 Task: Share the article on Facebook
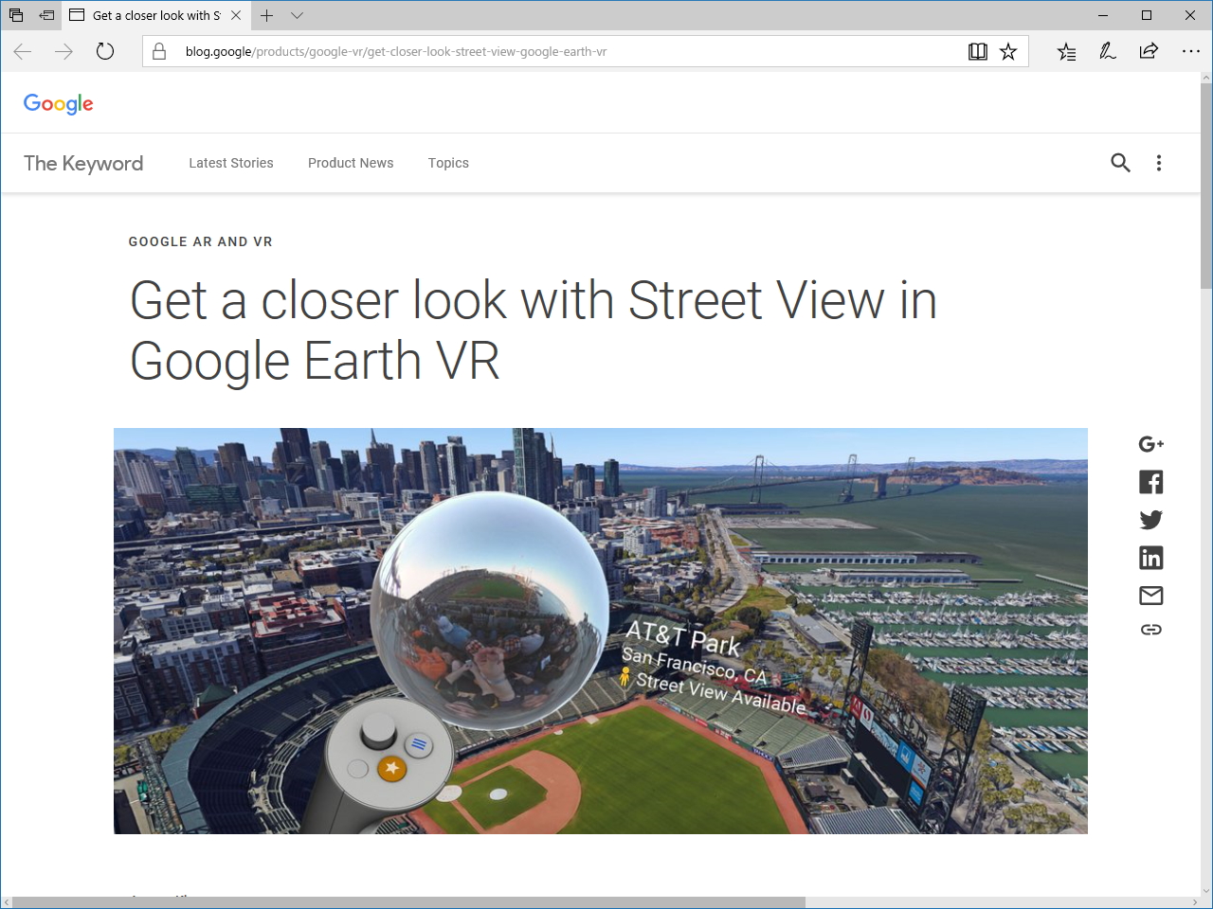click(x=1150, y=482)
